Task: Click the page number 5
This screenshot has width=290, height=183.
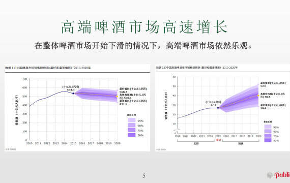Action: coord(144,175)
